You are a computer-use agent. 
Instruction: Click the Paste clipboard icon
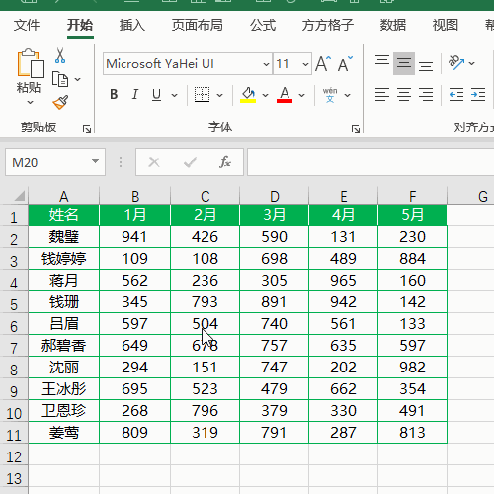(31, 63)
